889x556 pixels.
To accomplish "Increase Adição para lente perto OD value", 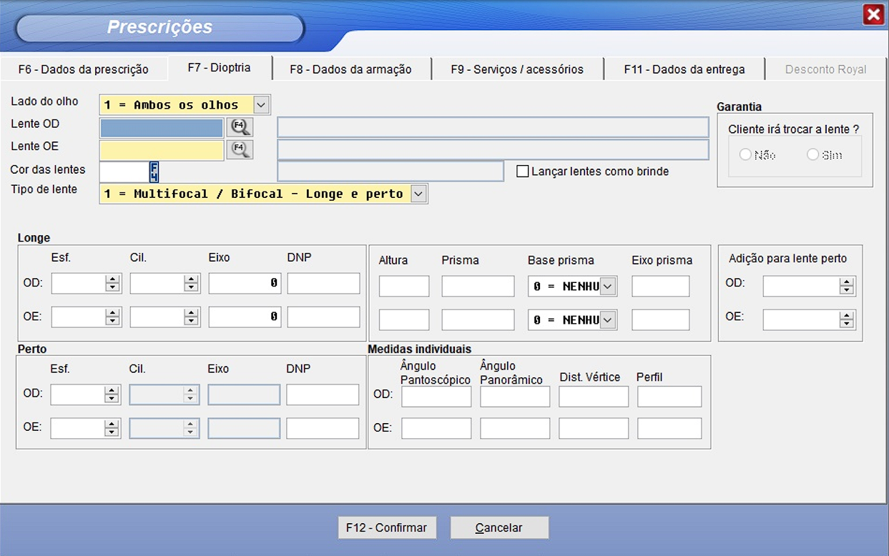I will (847, 282).
